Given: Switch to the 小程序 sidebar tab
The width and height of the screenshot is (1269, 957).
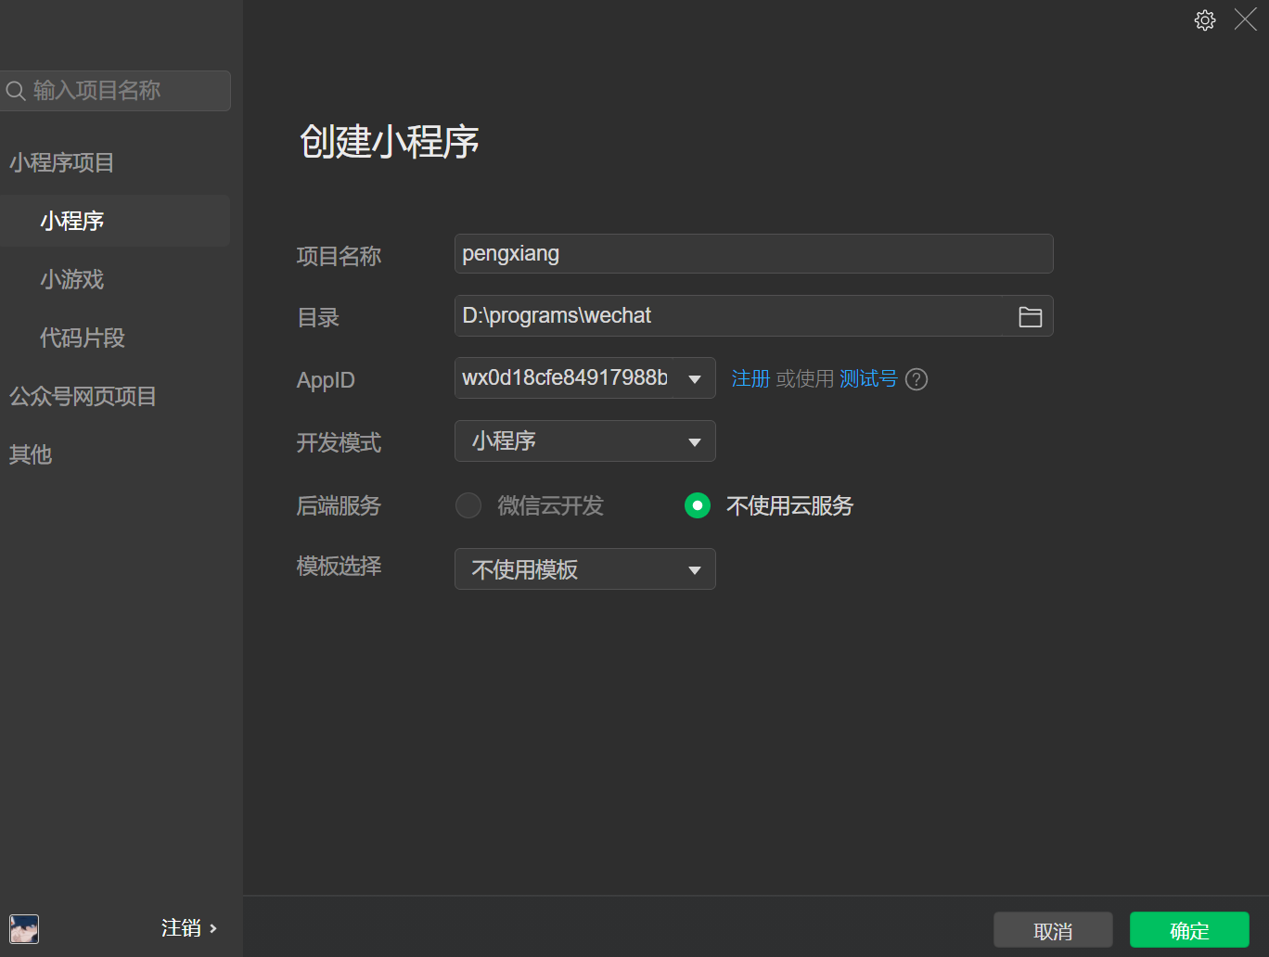Looking at the screenshot, I should pyautogui.click(x=71, y=221).
